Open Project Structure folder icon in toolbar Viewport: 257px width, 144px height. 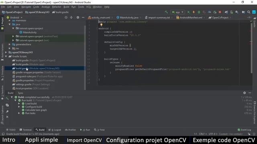coord(243,12)
